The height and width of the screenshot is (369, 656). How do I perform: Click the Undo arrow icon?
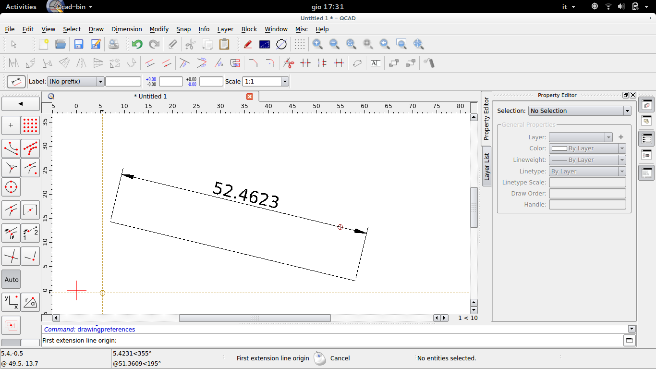point(137,44)
